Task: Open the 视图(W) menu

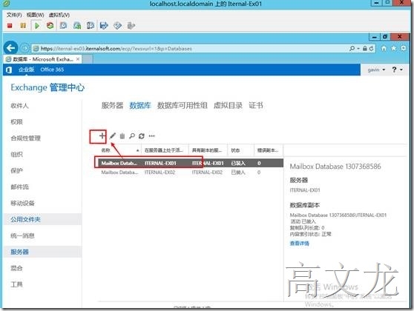Action: (x=35, y=15)
